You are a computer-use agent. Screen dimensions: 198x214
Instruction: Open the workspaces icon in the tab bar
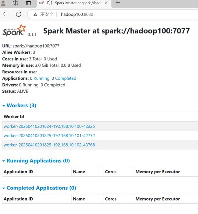pyautogui.click(x=16, y=3)
